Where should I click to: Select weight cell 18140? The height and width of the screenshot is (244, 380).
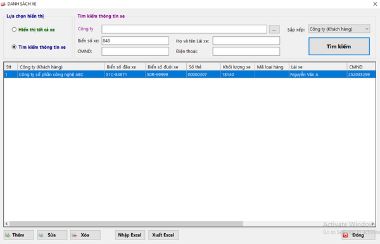tap(237, 74)
